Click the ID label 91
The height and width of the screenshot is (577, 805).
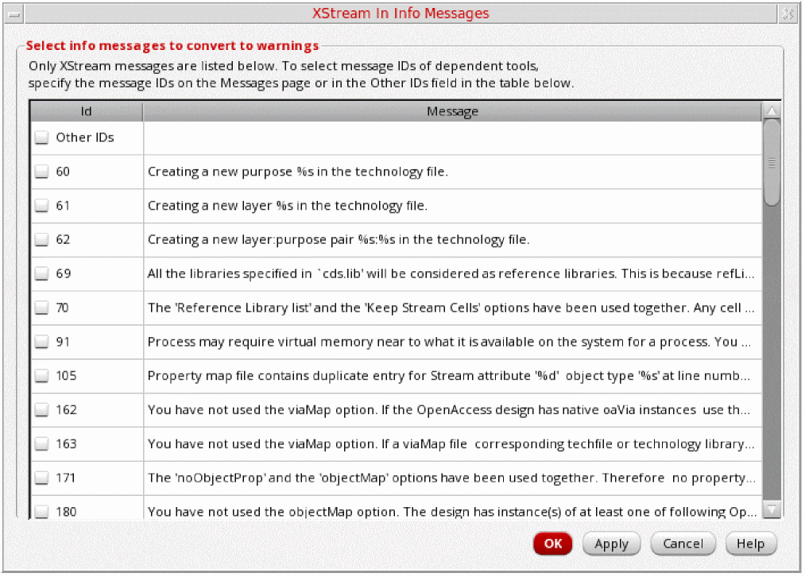point(63,342)
